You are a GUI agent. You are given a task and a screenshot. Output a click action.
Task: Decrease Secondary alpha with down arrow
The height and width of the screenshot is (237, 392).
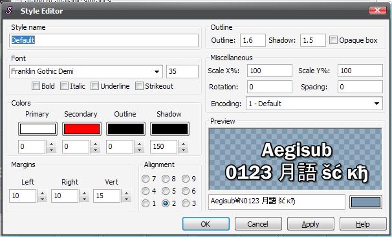pyautogui.click(x=95, y=150)
